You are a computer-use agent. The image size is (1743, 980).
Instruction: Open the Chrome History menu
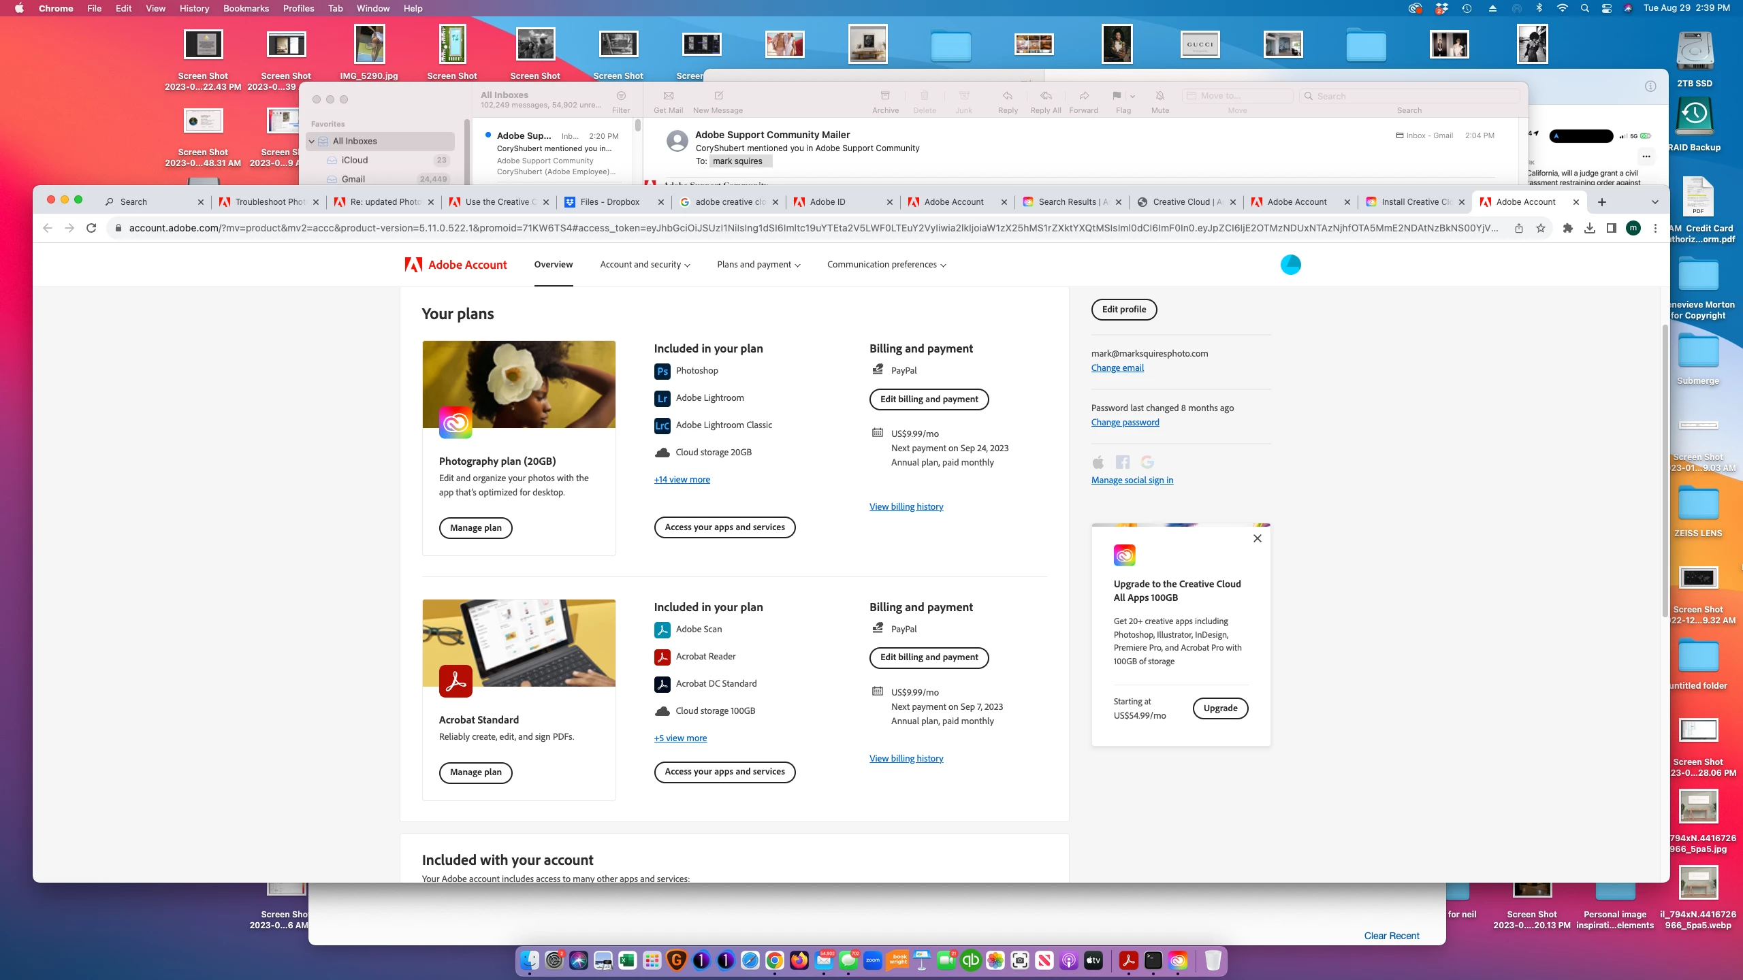(194, 8)
